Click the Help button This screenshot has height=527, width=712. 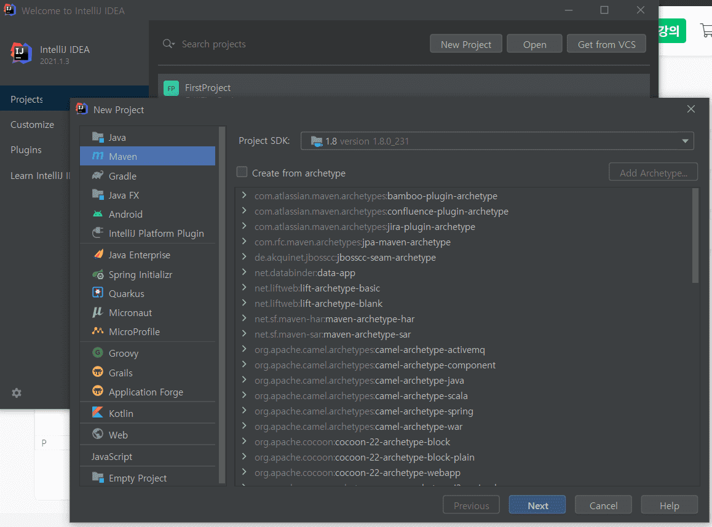point(670,505)
